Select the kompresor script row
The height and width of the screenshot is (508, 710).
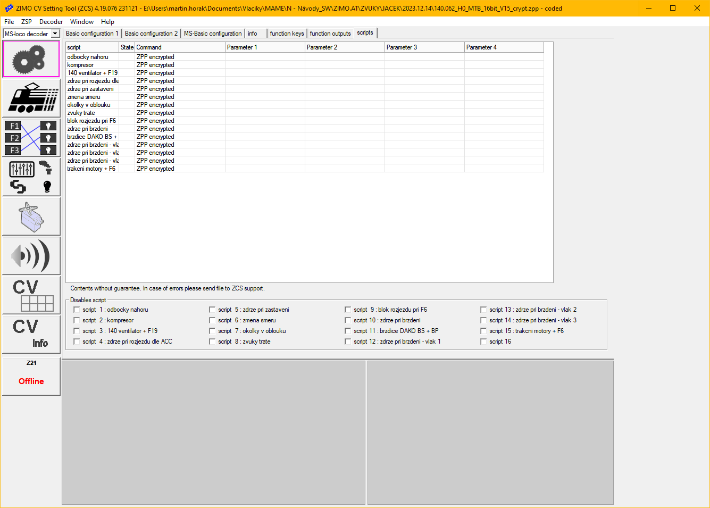click(x=92, y=65)
